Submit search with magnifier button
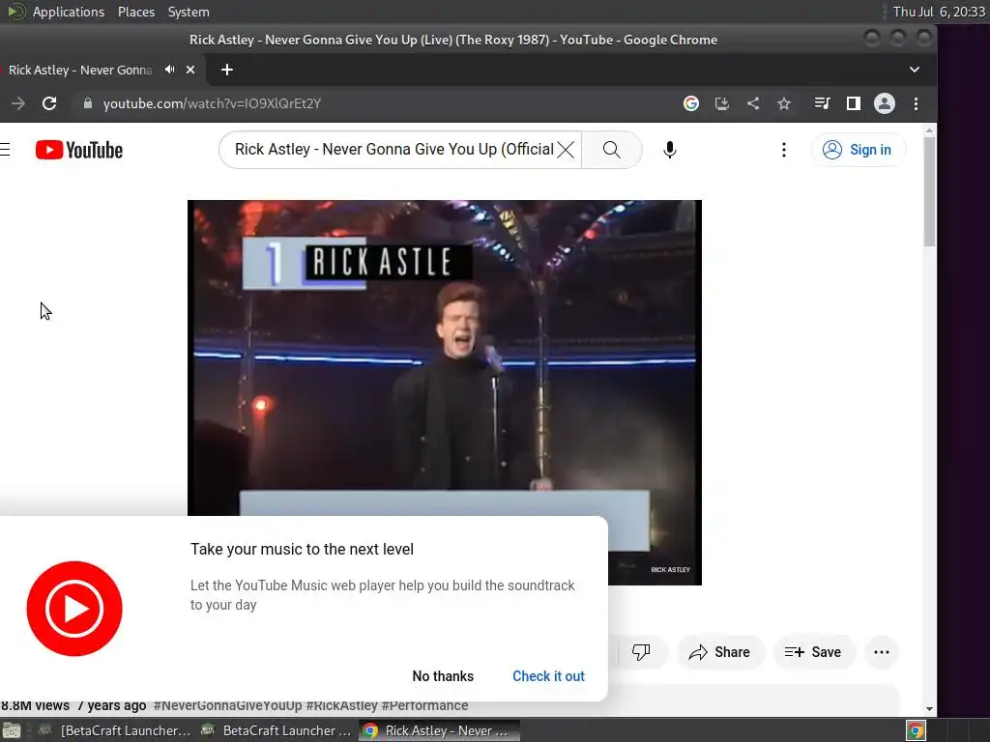Screen dimensions: 990x742 tap(611, 150)
